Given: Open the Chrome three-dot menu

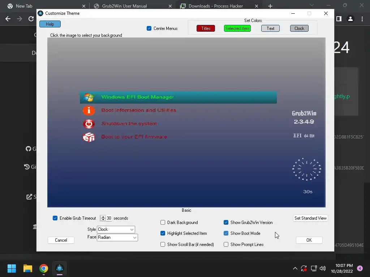Looking at the screenshot, I should click(362, 19).
